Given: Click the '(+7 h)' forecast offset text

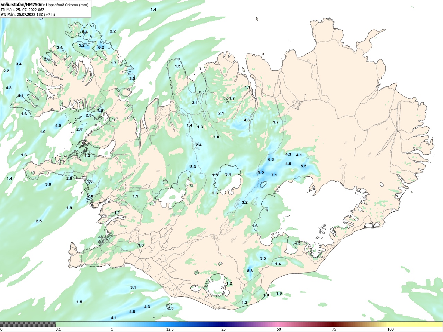Looking at the screenshot, I should [x=49, y=15].
